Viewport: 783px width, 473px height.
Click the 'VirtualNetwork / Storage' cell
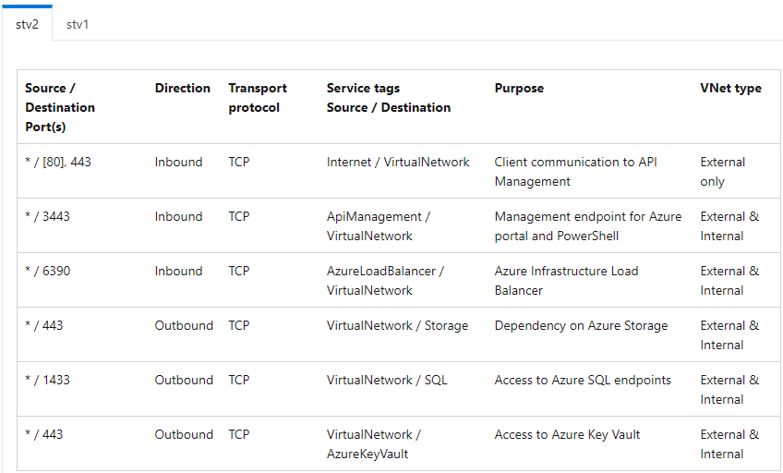tap(397, 325)
